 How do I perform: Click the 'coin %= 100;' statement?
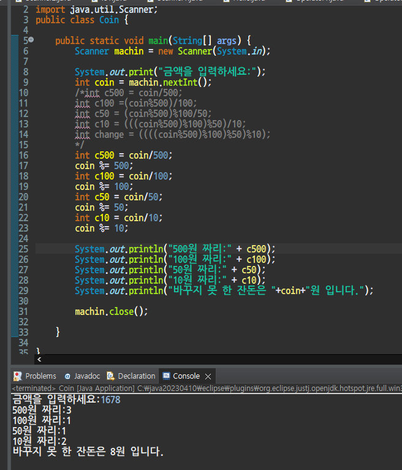pos(104,186)
